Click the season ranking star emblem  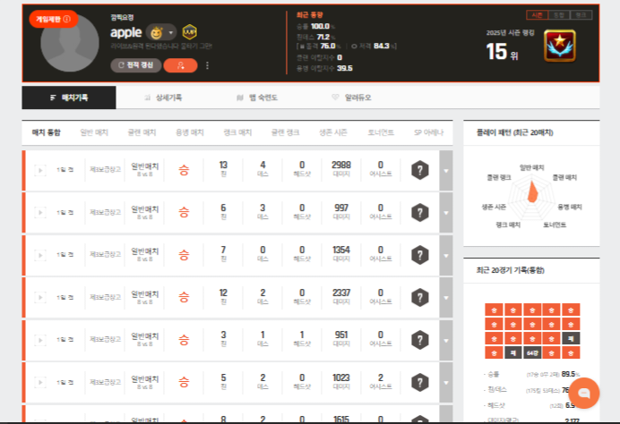click(558, 46)
